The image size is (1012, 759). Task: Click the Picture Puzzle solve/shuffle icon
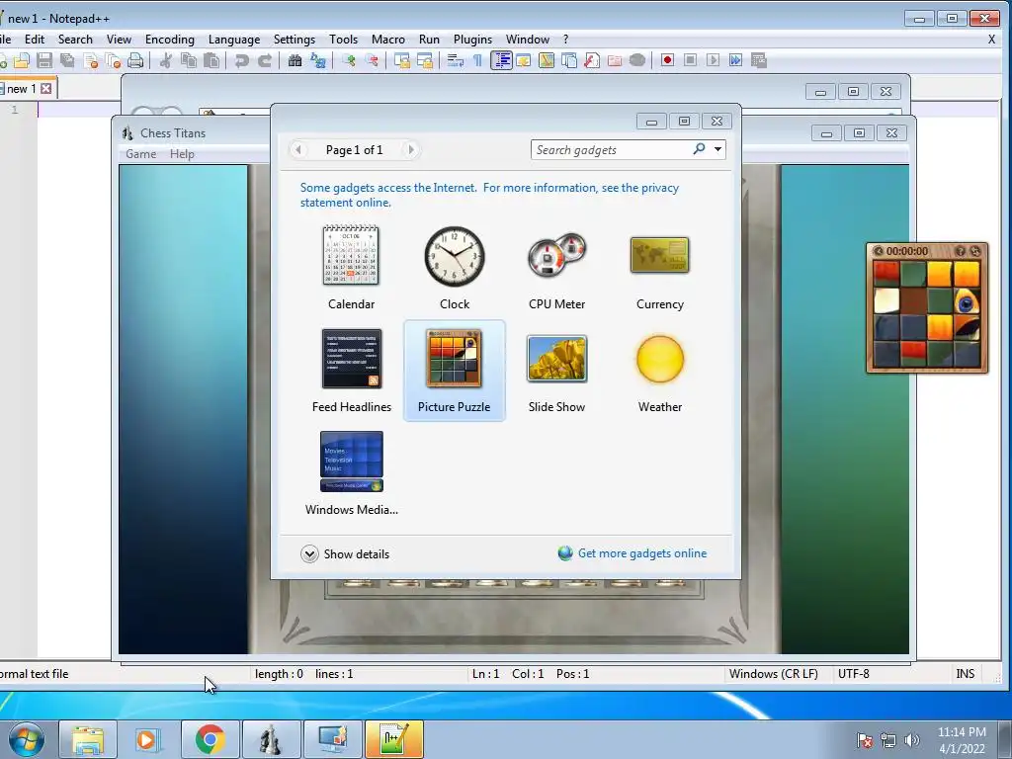[975, 251]
